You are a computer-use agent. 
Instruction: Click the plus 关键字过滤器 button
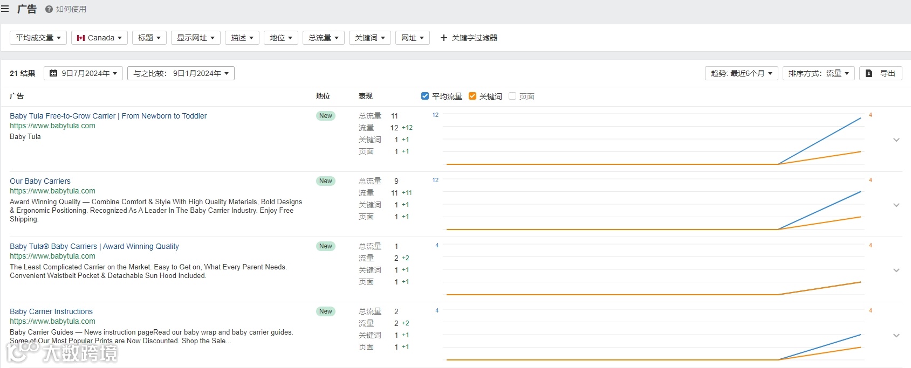(469, 38)
